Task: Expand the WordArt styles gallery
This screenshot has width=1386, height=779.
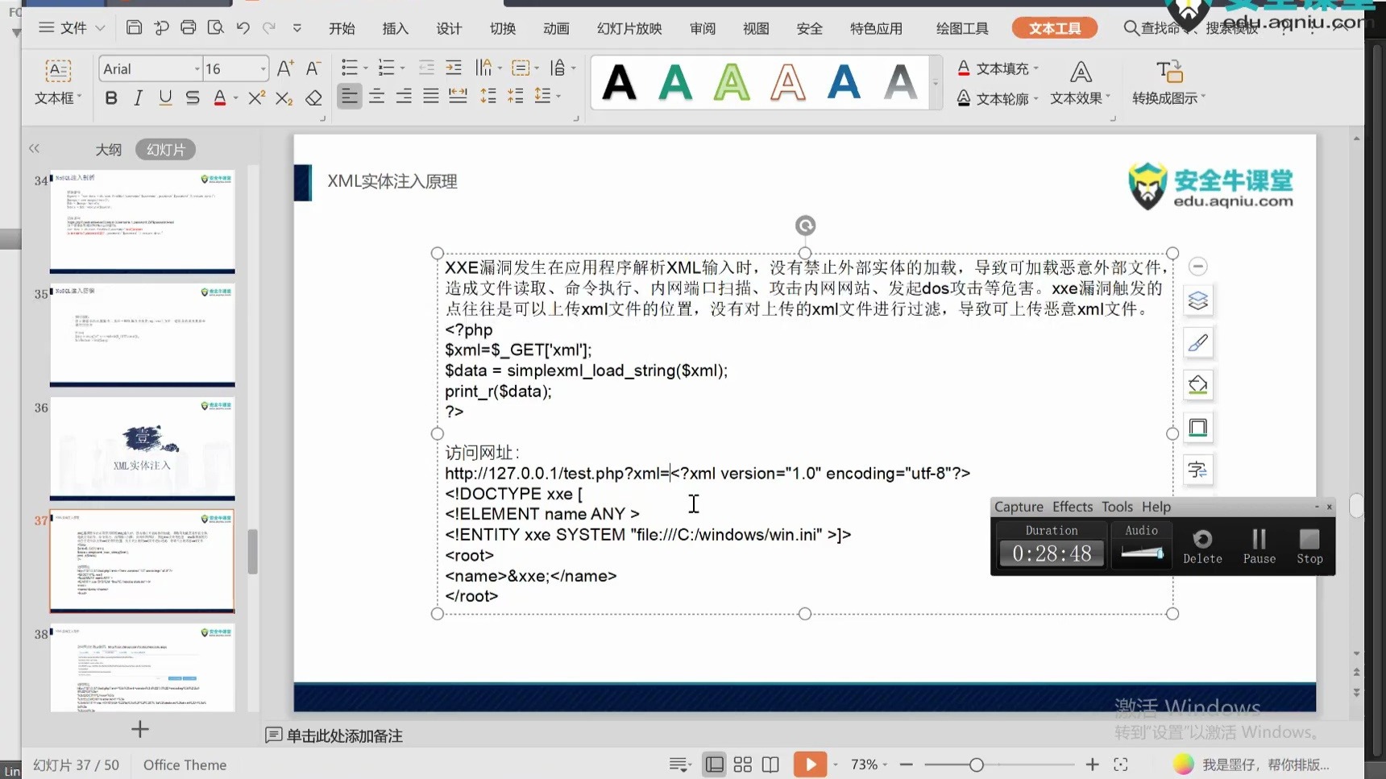Action: (x=935, y=83)
